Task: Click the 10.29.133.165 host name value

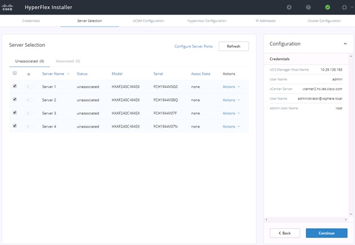Action: pos(331,69)
